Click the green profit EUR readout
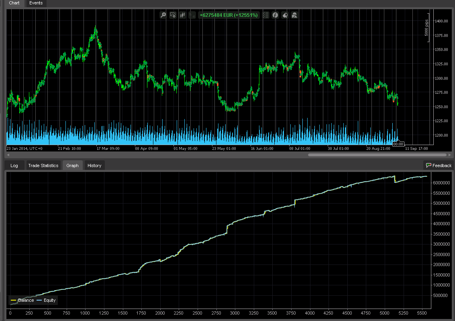This screenshot has width=455, height=321. pyautogui.click(x=229, y=15)
